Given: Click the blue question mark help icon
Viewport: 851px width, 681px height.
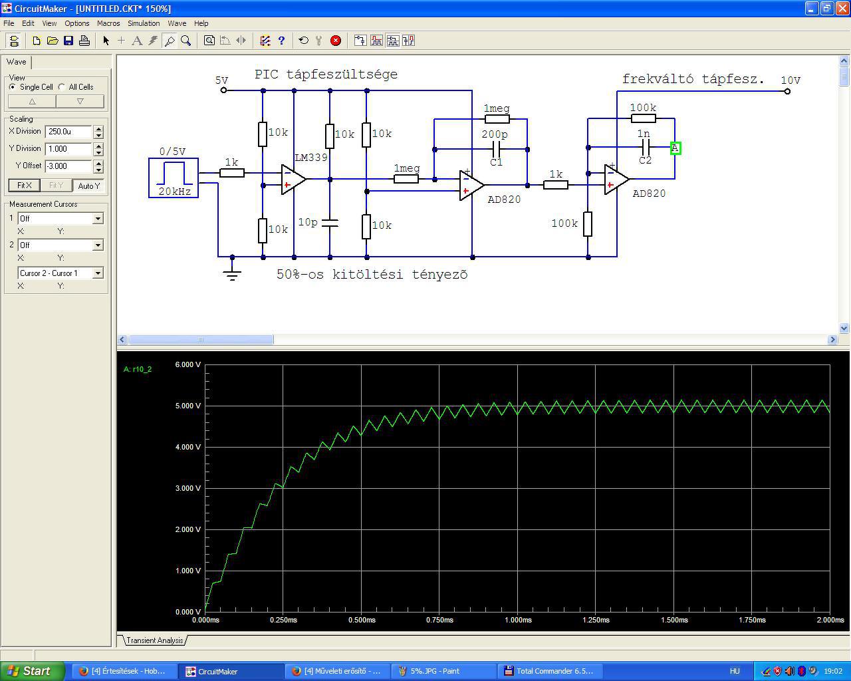Looking at the screenshot, I should [x=281, y=41].
